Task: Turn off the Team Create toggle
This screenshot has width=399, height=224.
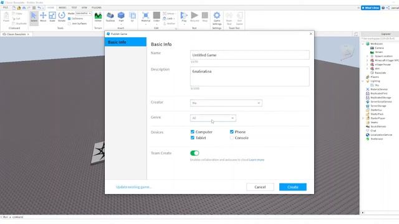Action: click(195, 153)
